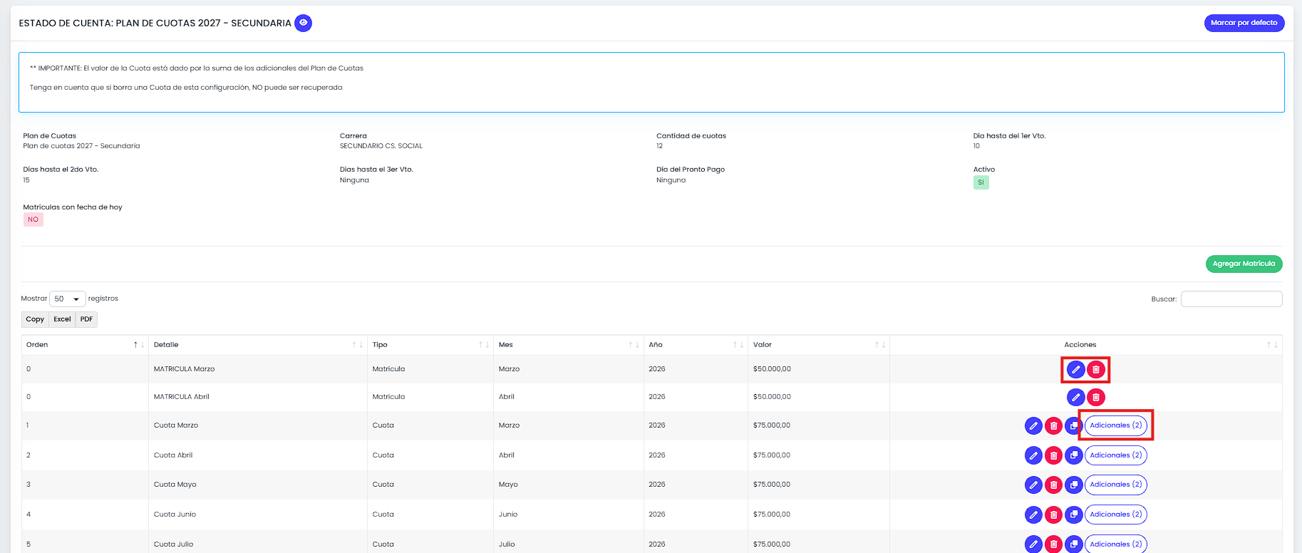Click the Matriculas con fecha NO badge
The image size is (1302, 553).
33,219
